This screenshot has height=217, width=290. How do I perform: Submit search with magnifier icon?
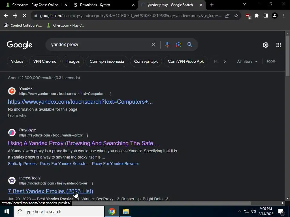[x=190, y=45]
